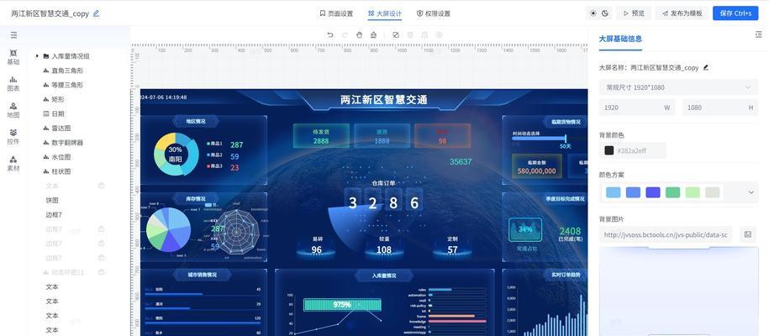Click the background color hex field

633,150
